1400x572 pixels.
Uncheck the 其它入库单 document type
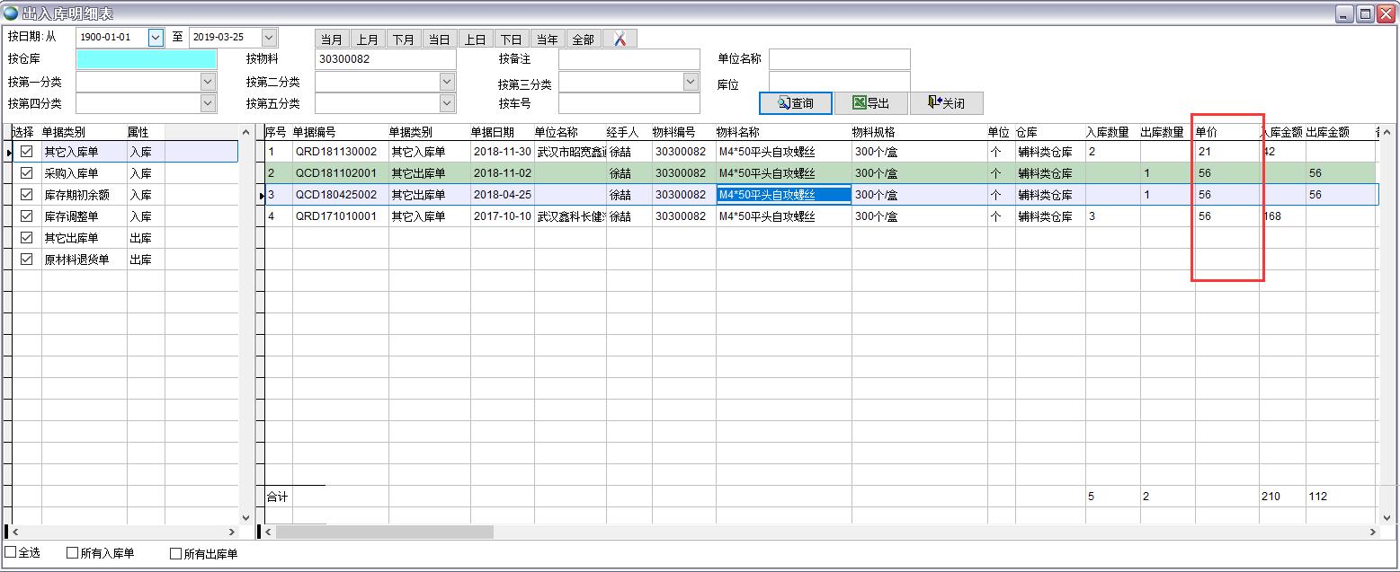[x=27, y=152]
